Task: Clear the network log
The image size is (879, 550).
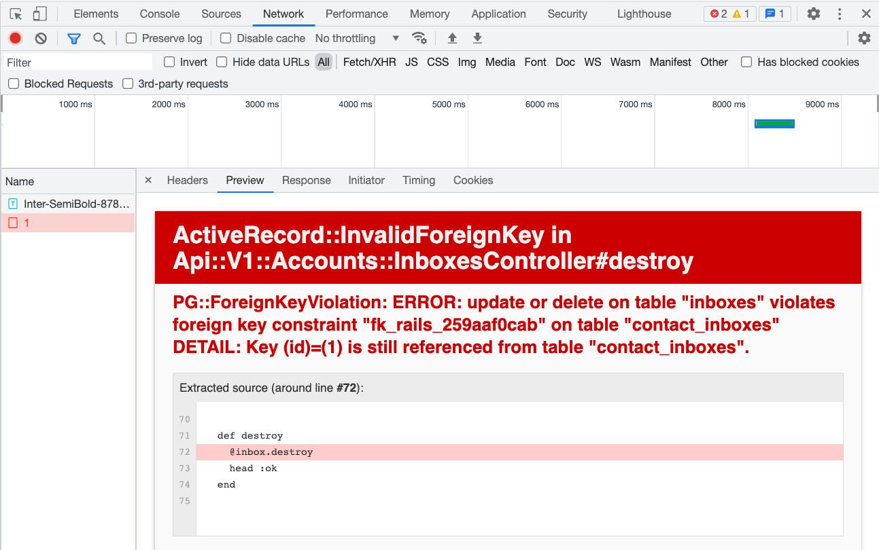Action: [x=41, y=38]
